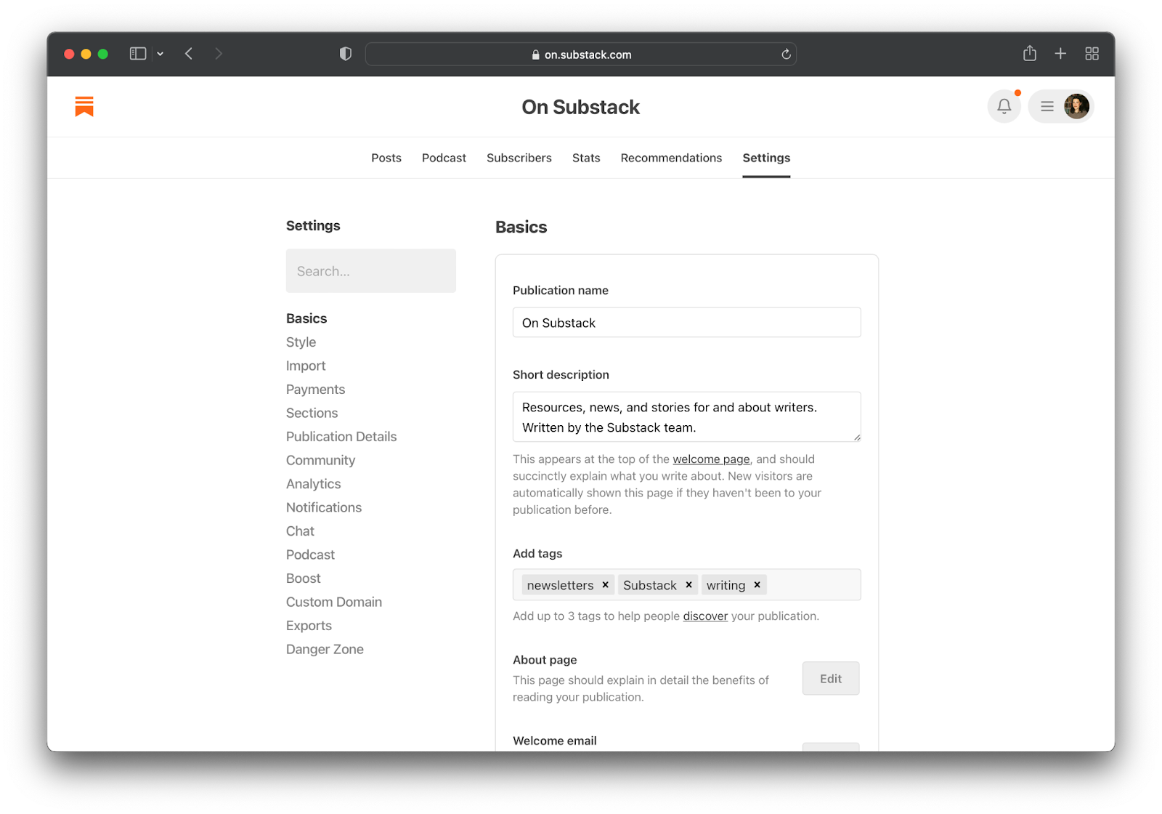Show the tab overview grid icon
Image resolution: width=1162 pixels, height=814 pixels.
[1092, 54]
